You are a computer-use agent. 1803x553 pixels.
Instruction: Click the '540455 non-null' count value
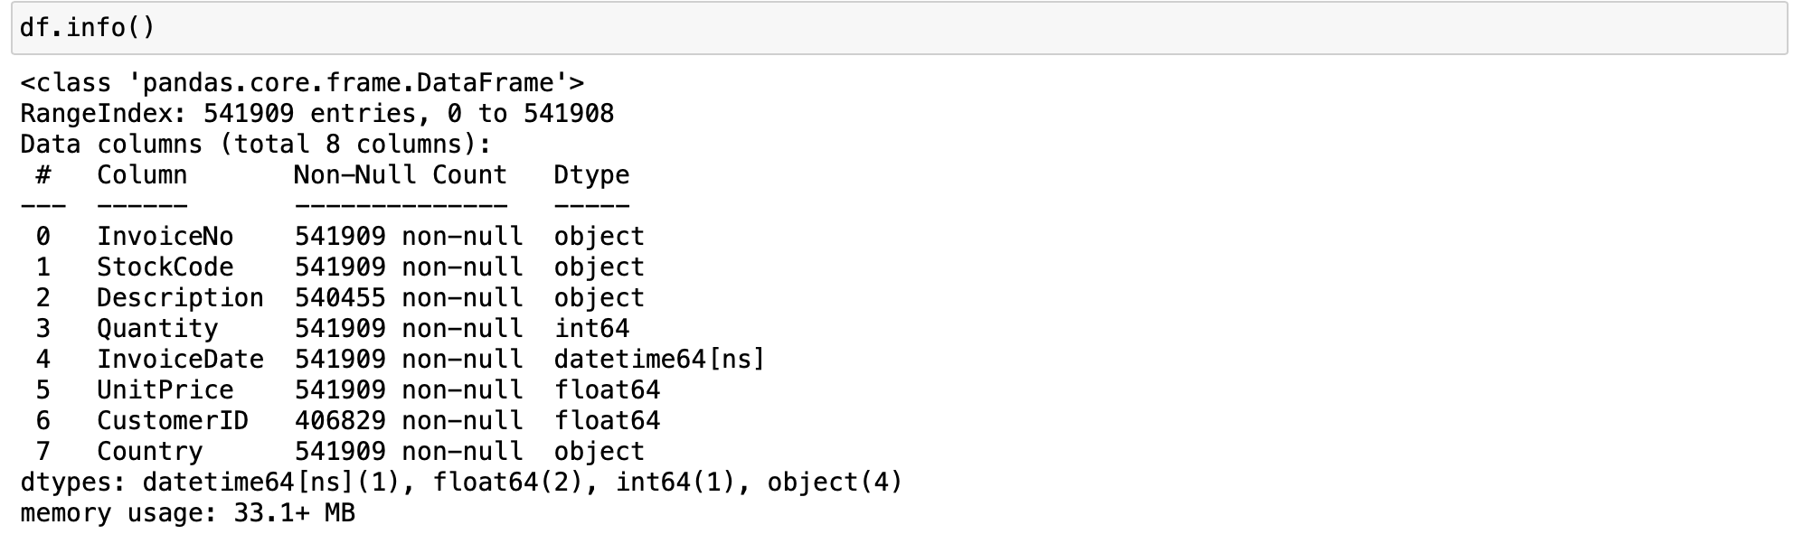click(x=409, y=298)
